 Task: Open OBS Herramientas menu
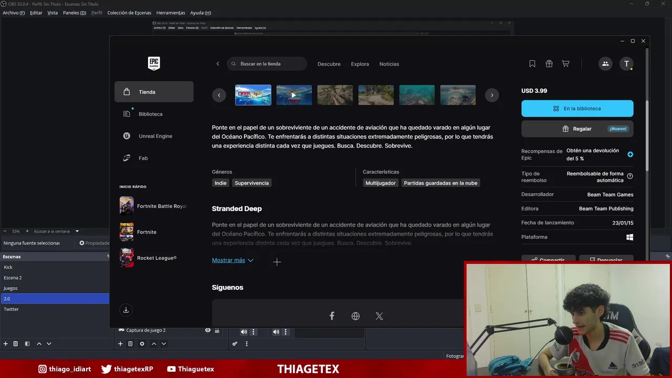pos(171,13)
